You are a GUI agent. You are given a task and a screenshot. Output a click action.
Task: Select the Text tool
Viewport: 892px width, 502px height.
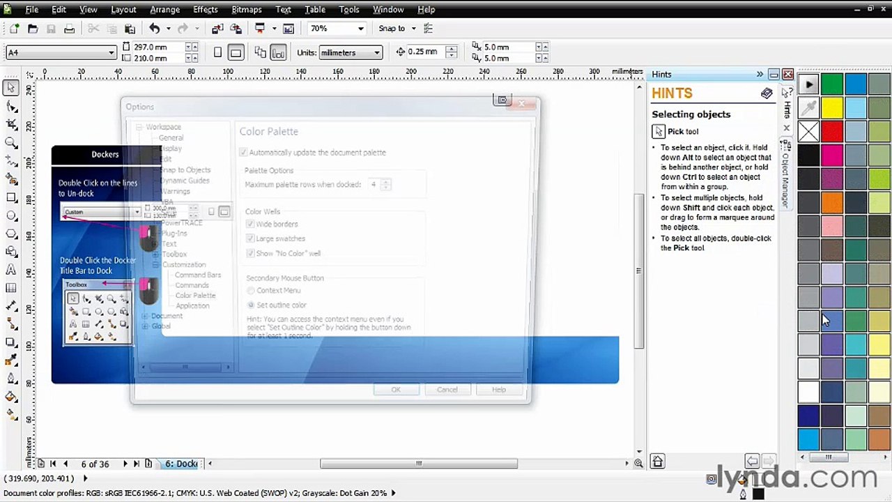11,270
